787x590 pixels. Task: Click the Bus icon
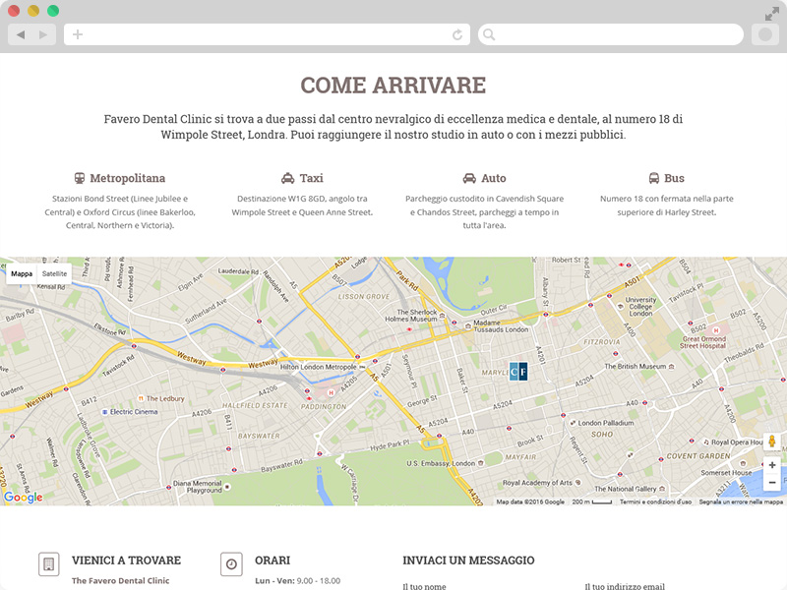(653, 178)
